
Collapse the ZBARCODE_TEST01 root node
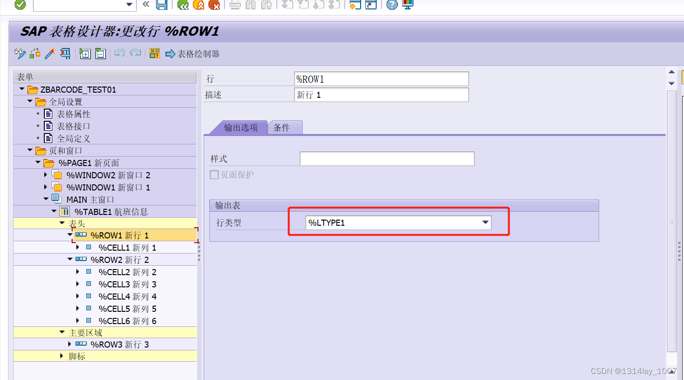point(22,89)
